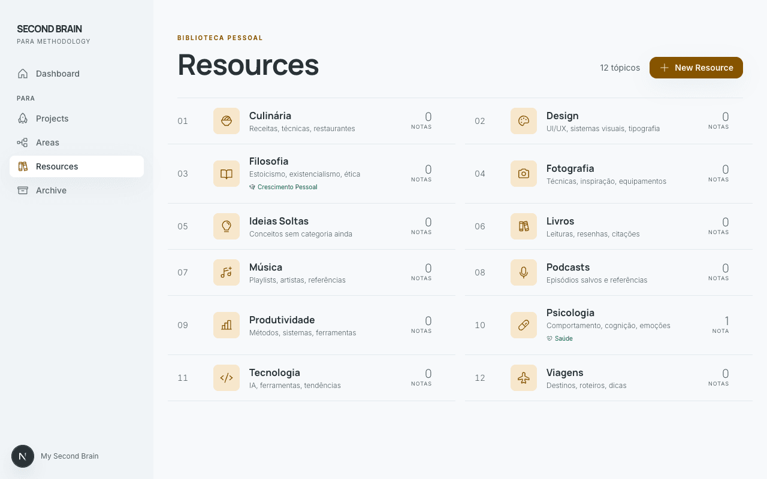
Task: Click the 0 NOTAS count for Viagens
Action: click(x=719, y=378)
